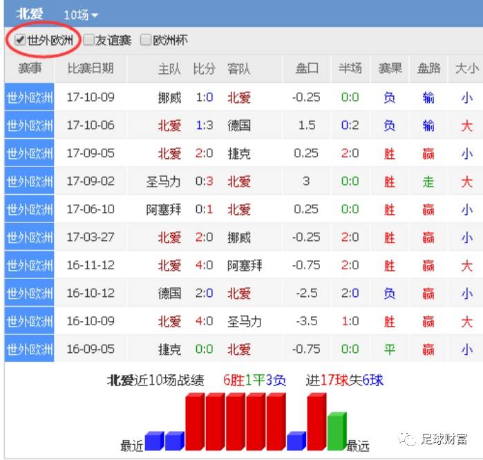Viewport: 483px width, 460px height.
Task: Select 挪威 away team on 17-03-27
Action: [x=239, y=238]
